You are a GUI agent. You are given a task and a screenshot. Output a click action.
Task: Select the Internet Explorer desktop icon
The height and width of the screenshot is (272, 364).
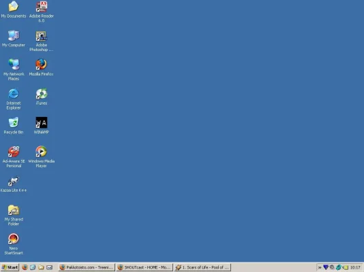tap(14, 99)
